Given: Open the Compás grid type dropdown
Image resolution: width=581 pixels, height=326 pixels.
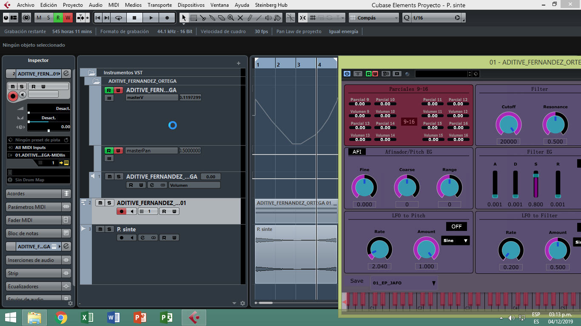Looking at the screenshot, I should pyautogui.click(x=374, y=18).
